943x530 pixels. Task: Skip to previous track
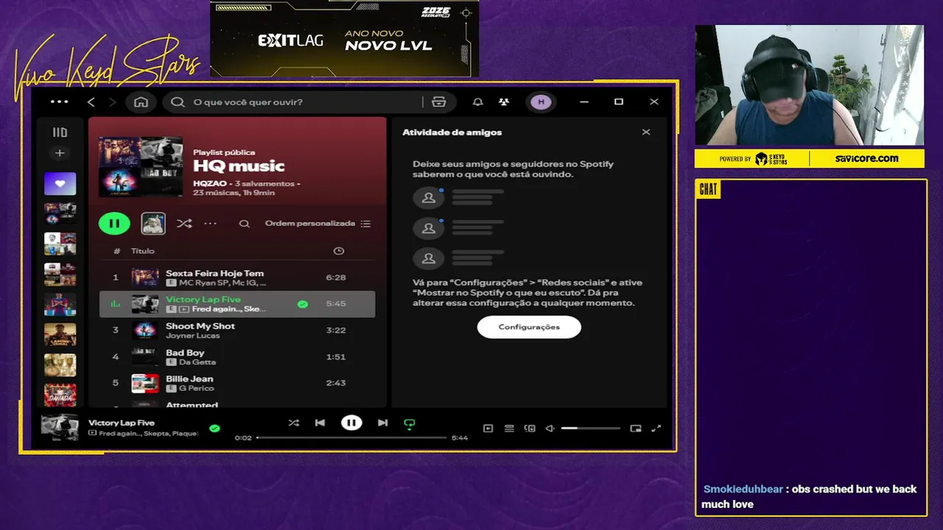320,423
